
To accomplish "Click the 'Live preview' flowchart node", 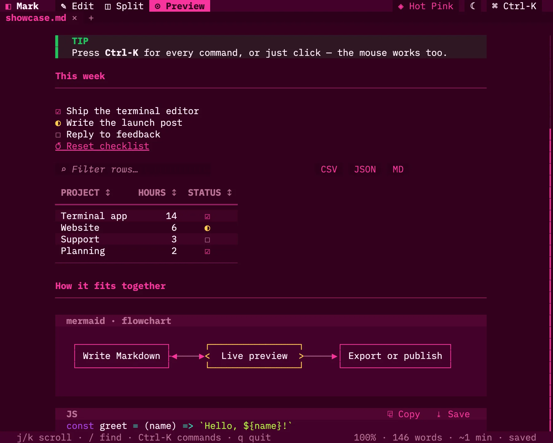I will coord(254,356).
